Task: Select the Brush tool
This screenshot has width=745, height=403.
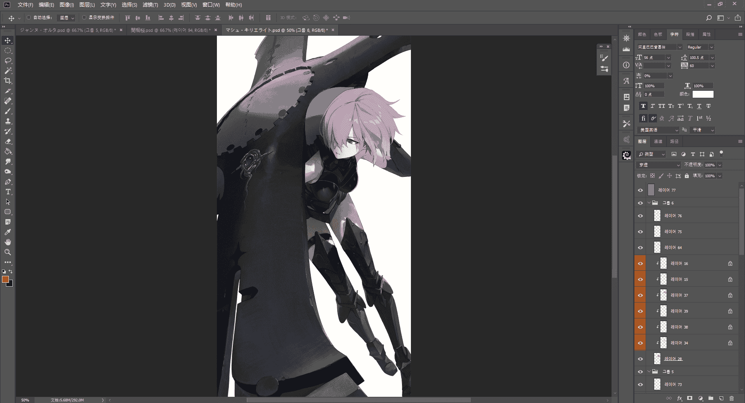Action: click(8, 111)
